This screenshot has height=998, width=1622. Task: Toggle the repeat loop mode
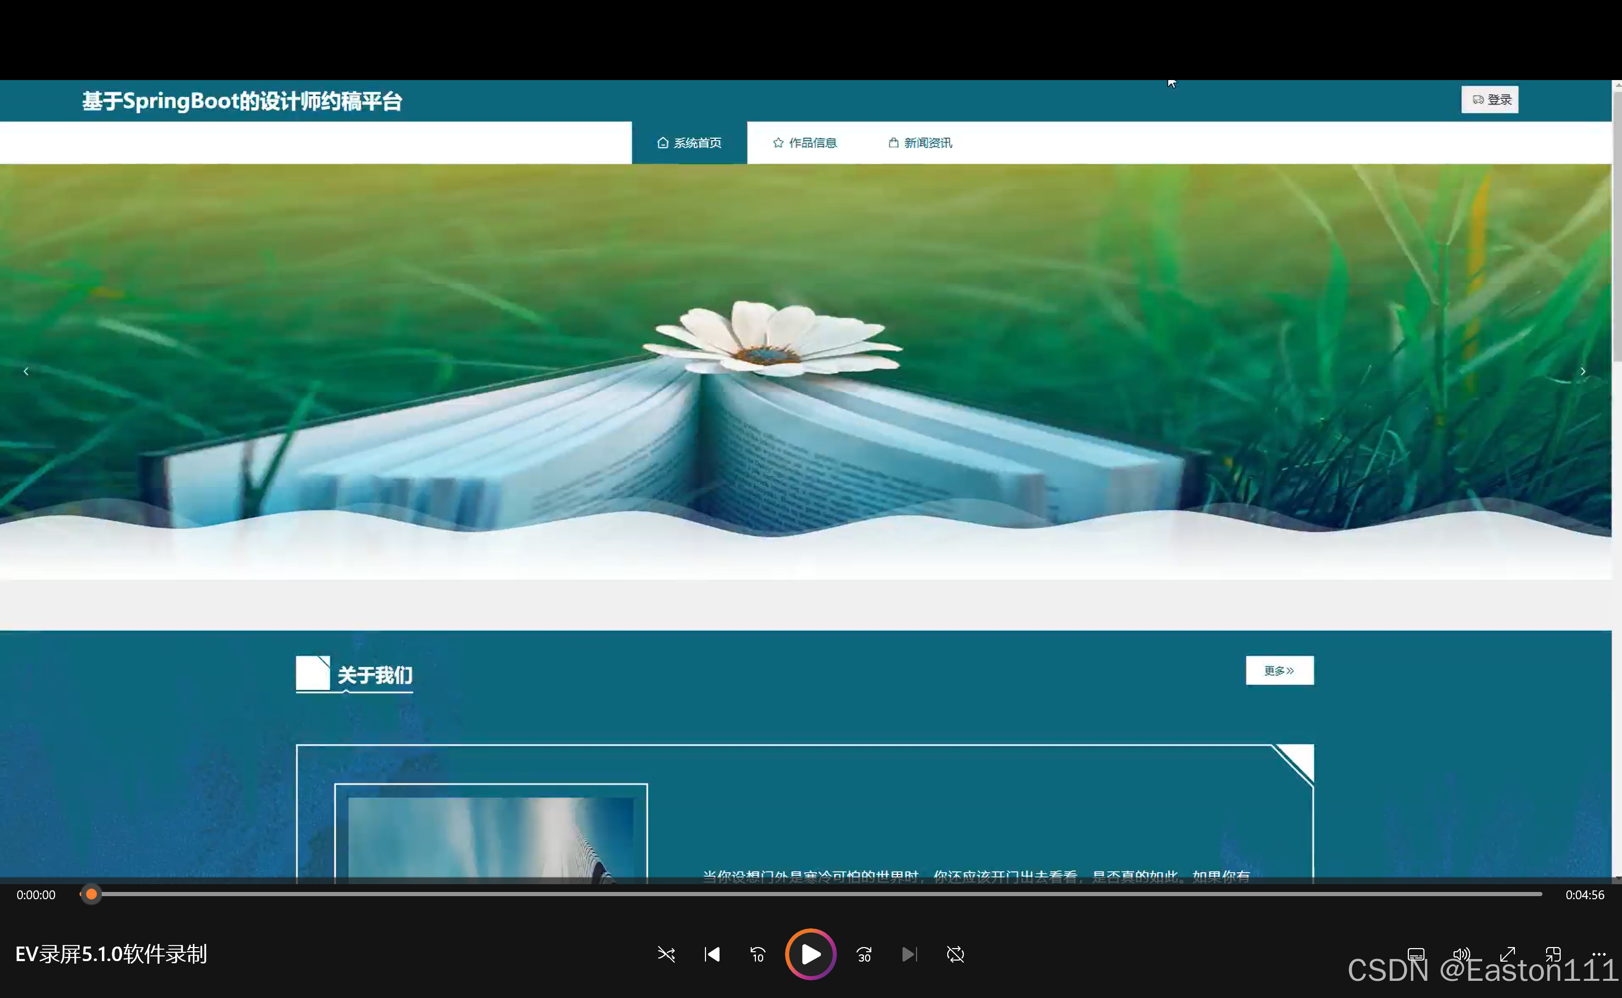point(955,954)
